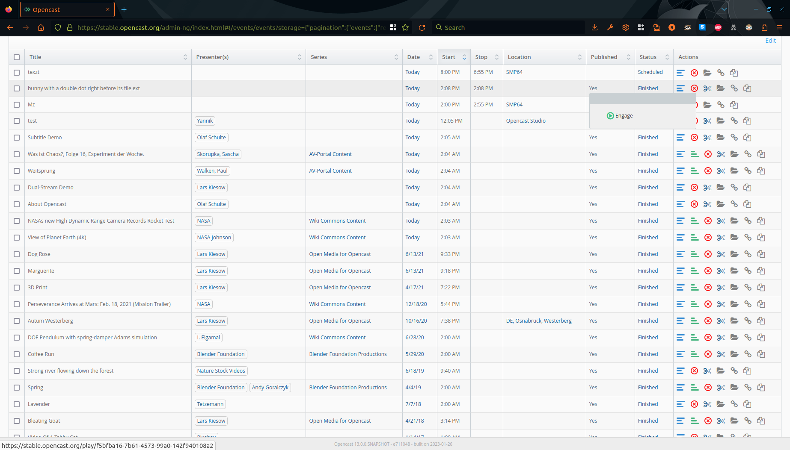Open the Adblock Plus extension icon
This screenshot has width=790, height=450.
(x=718, y=27)
